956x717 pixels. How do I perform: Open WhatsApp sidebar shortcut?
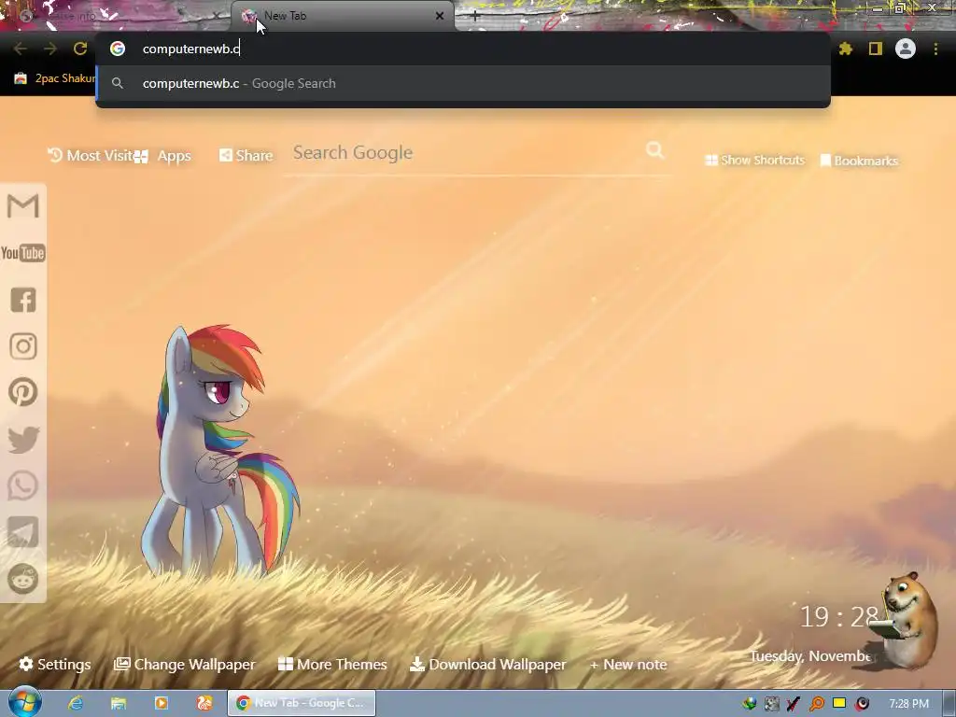(x=23, y=485)
